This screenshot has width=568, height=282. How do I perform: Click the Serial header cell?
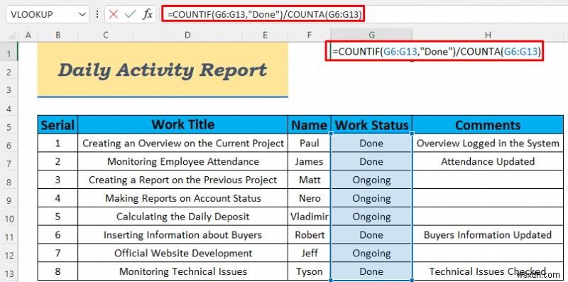point(58,125)
